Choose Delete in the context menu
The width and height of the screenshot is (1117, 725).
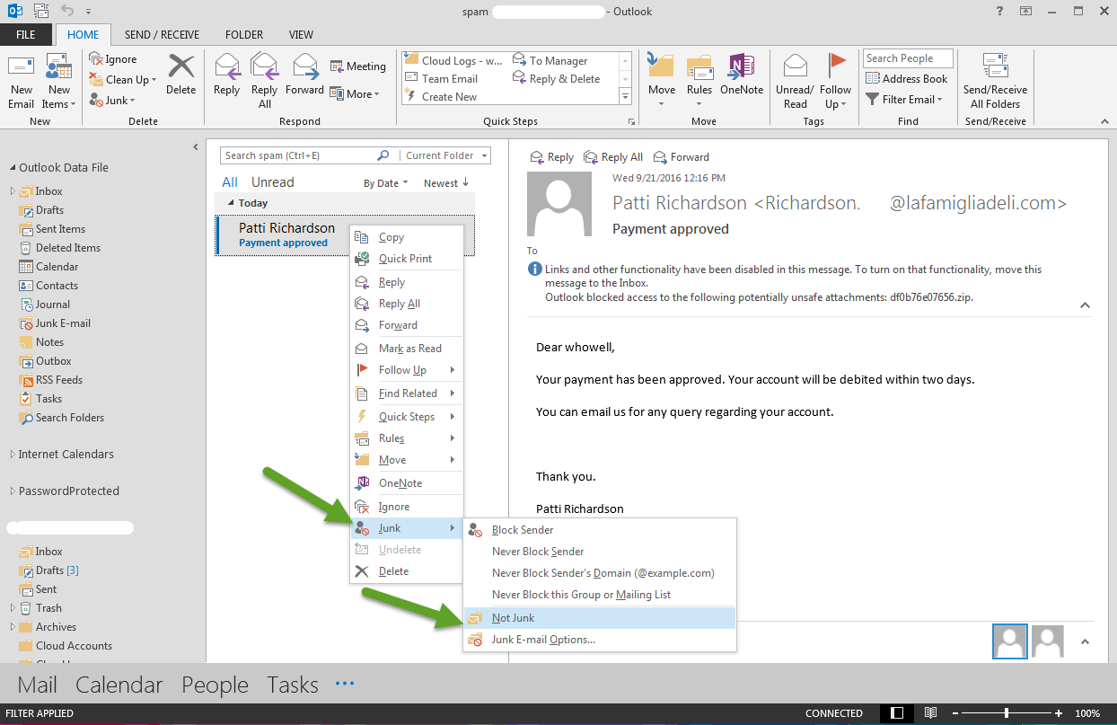pos(406,571)
